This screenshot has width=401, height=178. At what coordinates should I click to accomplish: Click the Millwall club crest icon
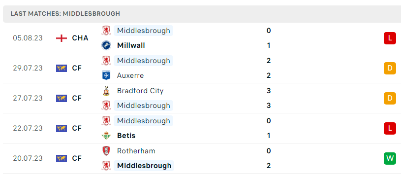[x=106, y=45]
